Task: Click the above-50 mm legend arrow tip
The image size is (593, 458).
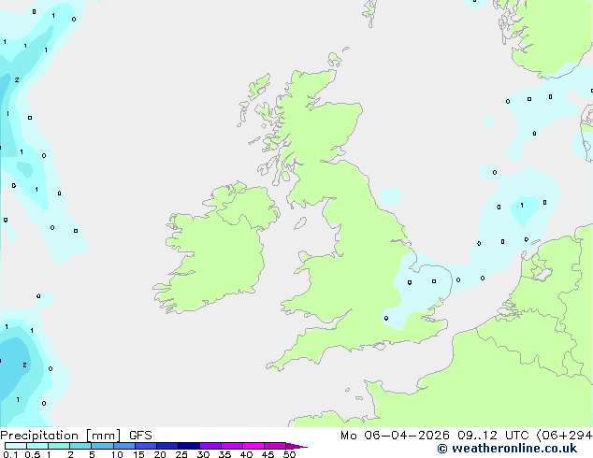Action: point(296,446)
